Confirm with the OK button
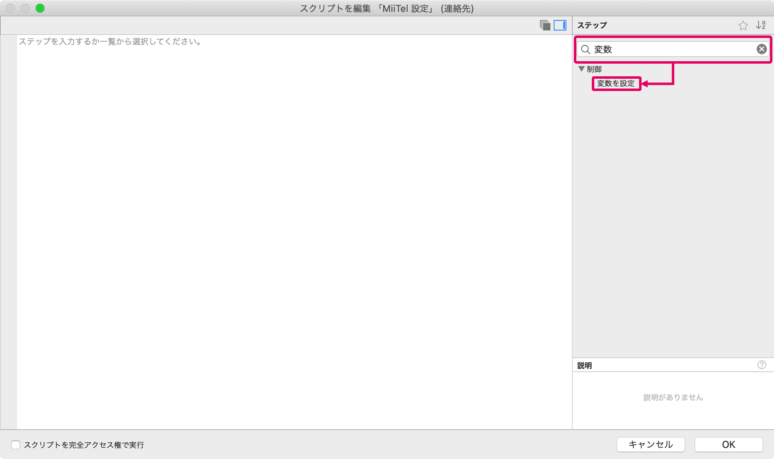This screenshot has width=774, height=459. pyautogui.click(x=728, y=444)
